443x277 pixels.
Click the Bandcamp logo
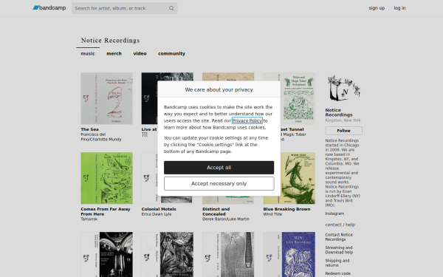[x=49, y=8]
